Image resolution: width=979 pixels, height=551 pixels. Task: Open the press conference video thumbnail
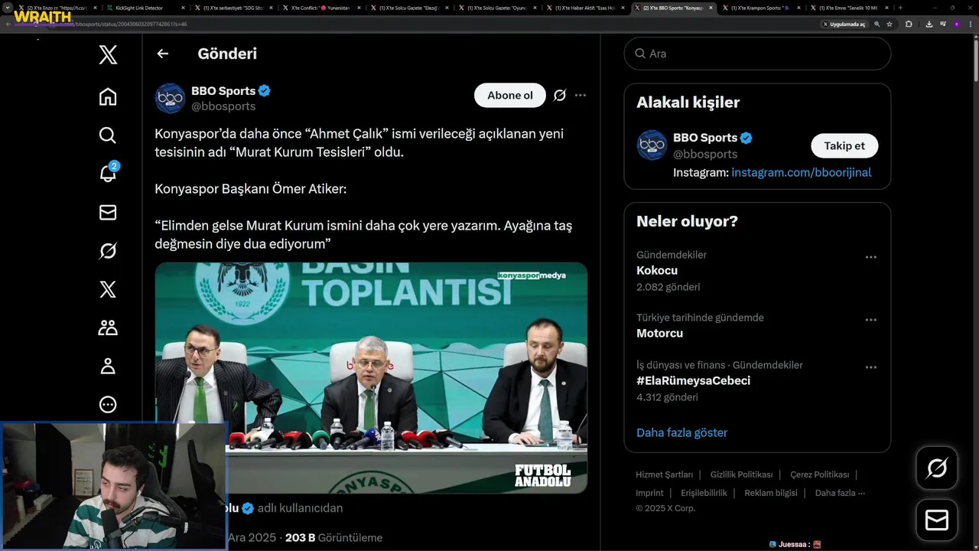(x=371, y=378)
